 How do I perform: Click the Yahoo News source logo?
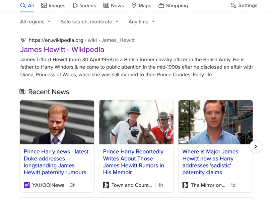tap(27, 185)
